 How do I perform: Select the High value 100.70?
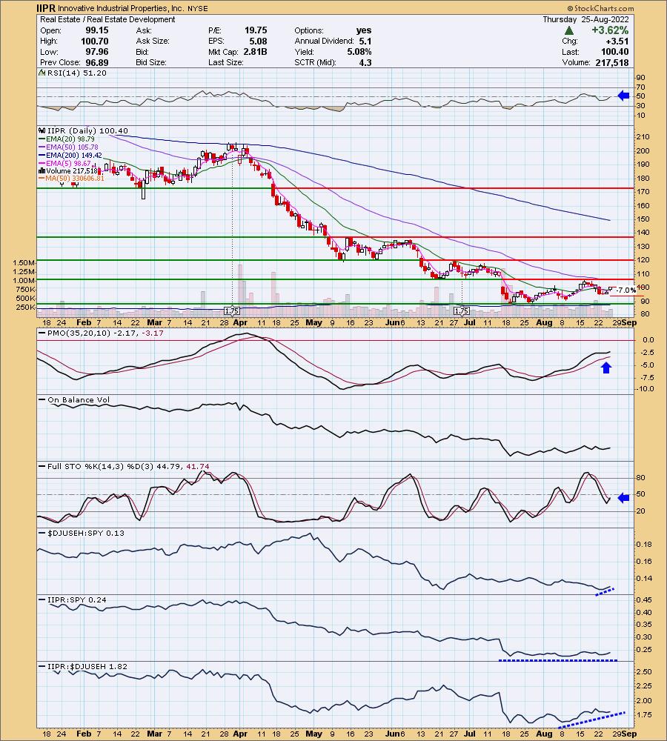click(95, 41)
